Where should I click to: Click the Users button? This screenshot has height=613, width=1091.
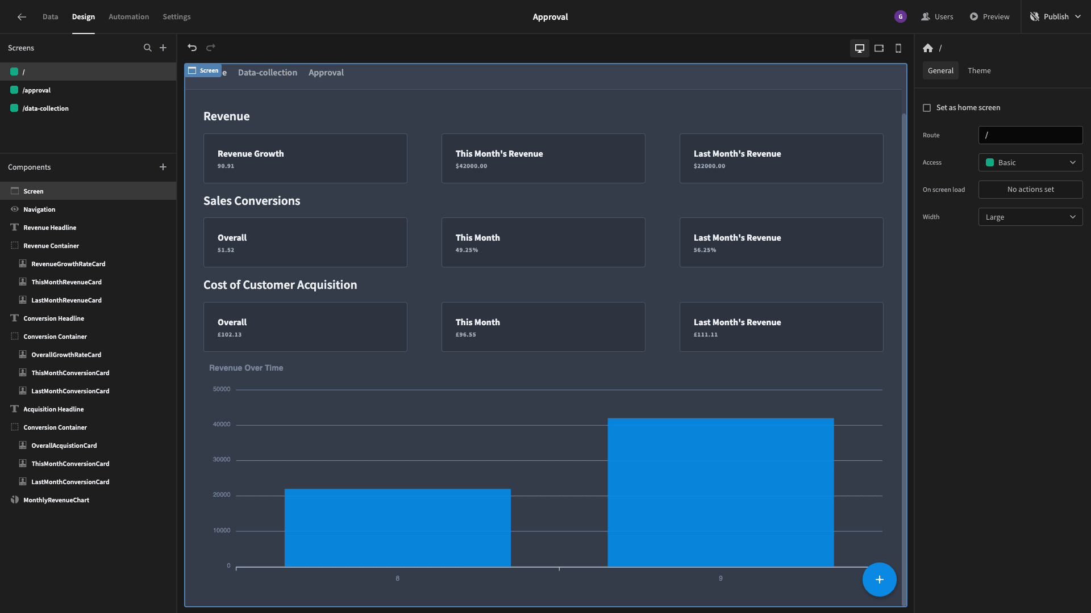pos(937,16)
